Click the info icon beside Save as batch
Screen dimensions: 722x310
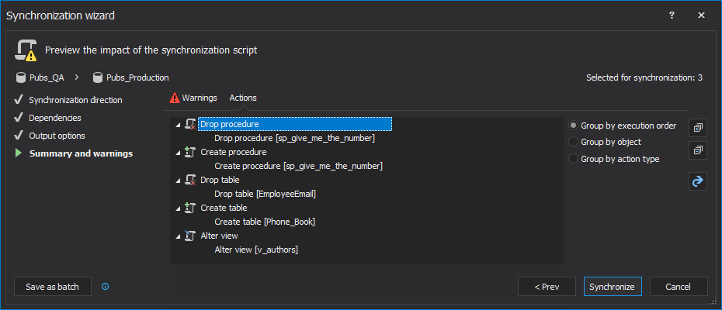106,287
